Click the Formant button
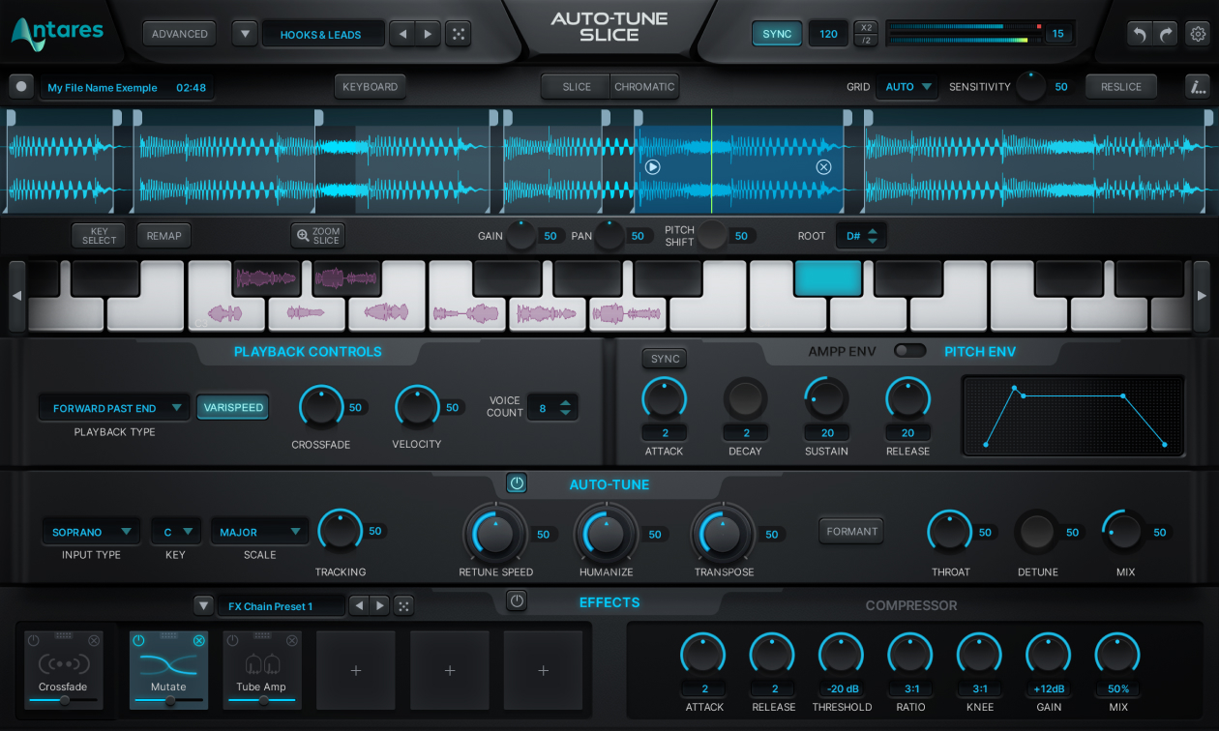1219x731 pixels. coord(851,531)
